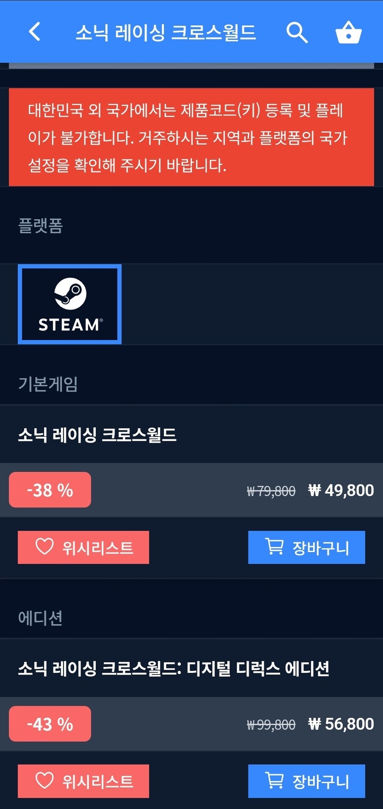Collapse the red region warning notice

pyautogui.click(x=191, y=136)
